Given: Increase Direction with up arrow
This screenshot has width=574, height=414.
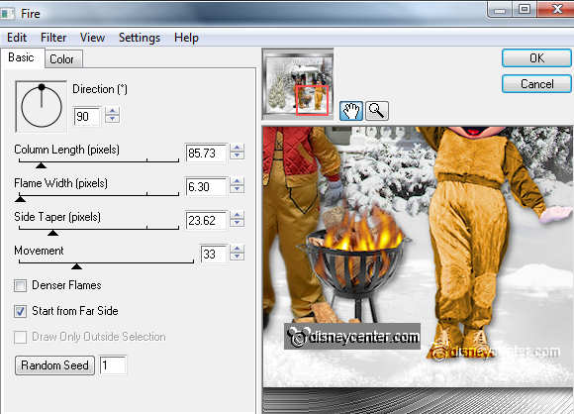Looking at the screenshot, I should tap(113, 111).
